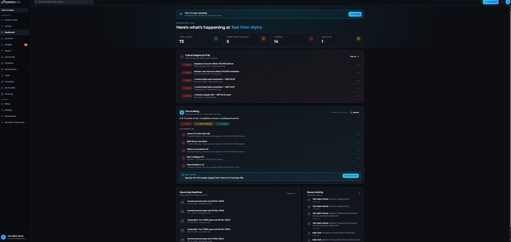Open overdue supplier bill insight arrow
This screenshot has width=511, height=242.
pos(358,96)
